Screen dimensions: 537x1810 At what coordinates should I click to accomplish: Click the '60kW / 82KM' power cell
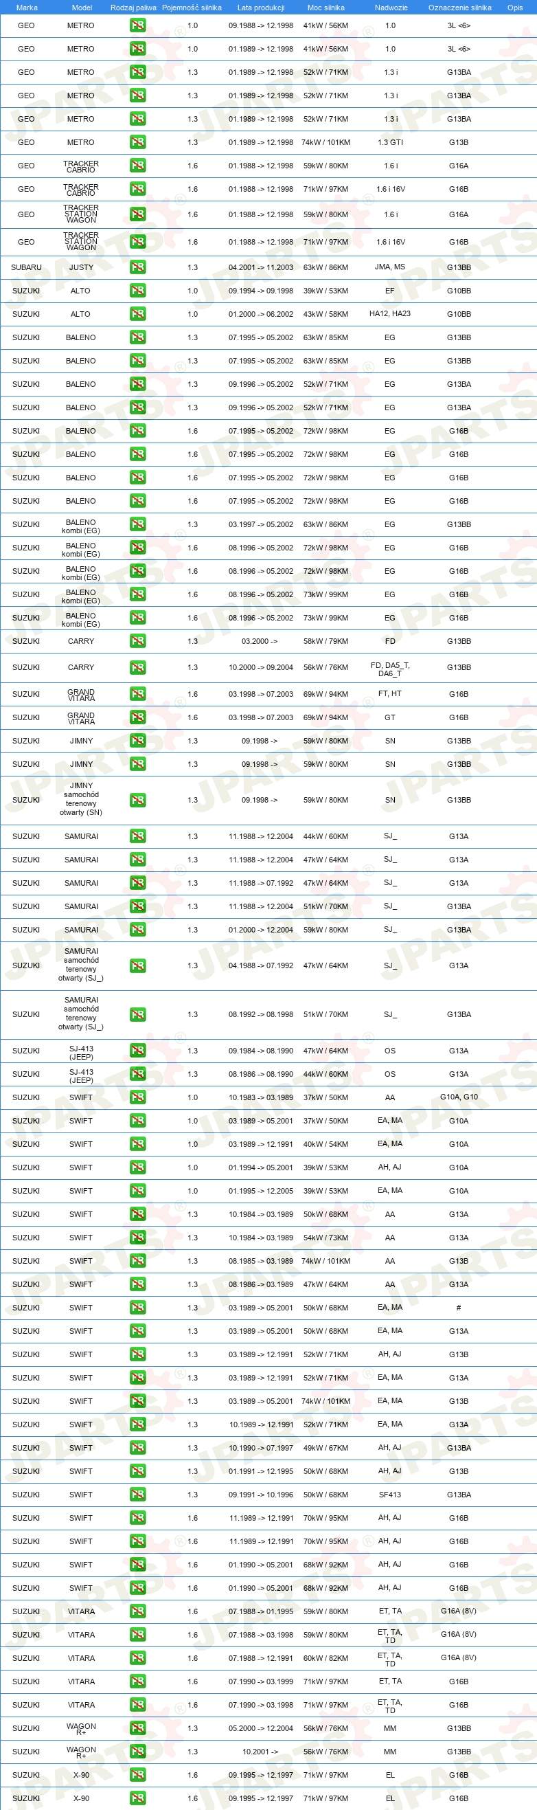coord(325,1658)
